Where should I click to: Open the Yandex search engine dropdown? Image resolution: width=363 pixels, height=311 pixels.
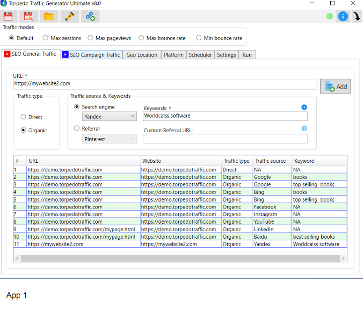[x=109, y=117]
